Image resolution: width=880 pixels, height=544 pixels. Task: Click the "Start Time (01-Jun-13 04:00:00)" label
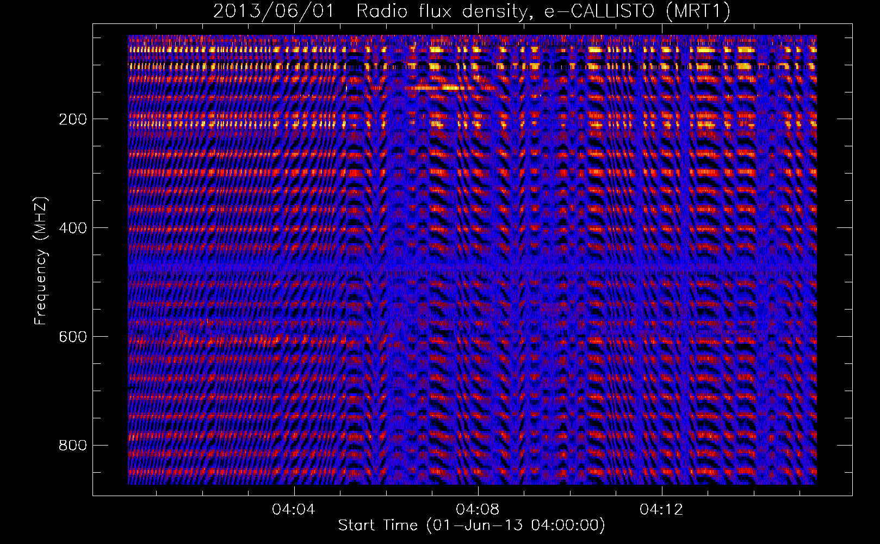pyautogui.click(x=472, y=526)
